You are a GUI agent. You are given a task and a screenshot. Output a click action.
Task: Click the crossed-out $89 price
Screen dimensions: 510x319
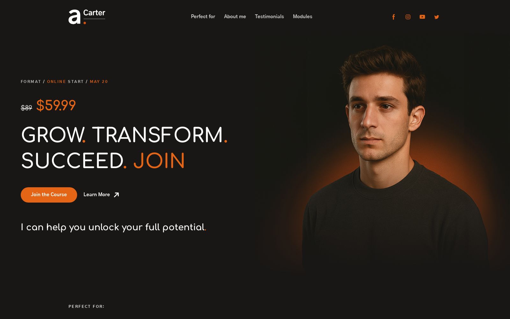click(x=26, y=108)
